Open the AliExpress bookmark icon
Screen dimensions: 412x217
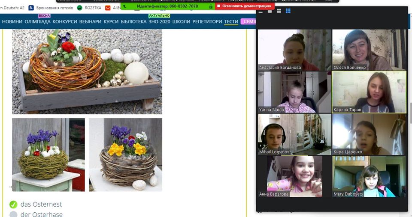pos(108,8)
